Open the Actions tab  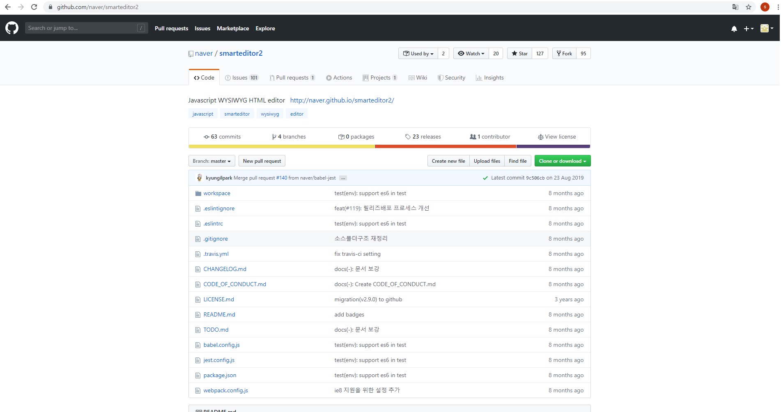tap(339, 78)
